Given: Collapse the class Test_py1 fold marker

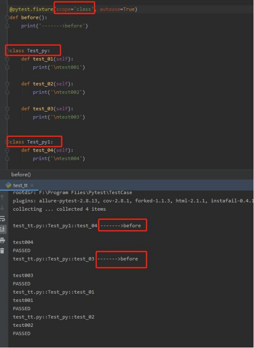Looking at the screenshot, I should [7, 142].
